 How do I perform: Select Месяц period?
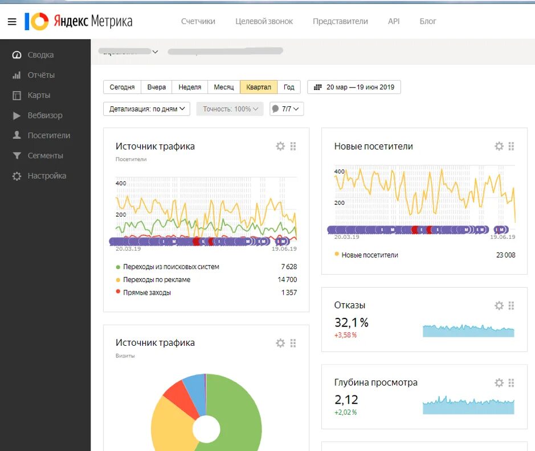(224, 87)
